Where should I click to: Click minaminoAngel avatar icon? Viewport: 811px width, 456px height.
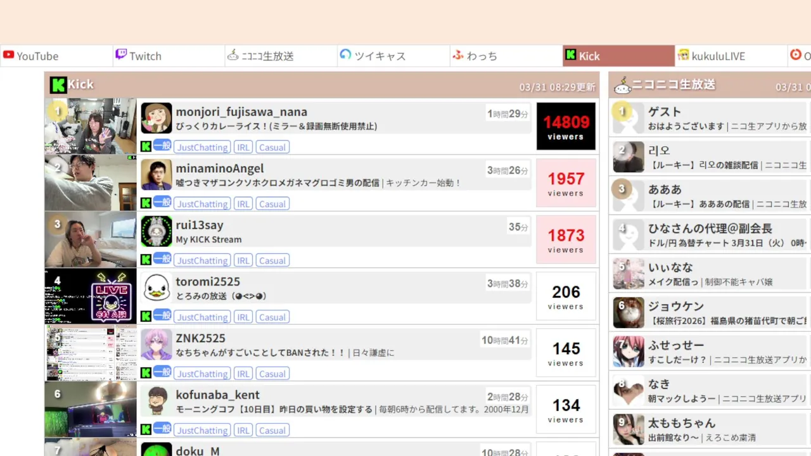coord(156,175)
